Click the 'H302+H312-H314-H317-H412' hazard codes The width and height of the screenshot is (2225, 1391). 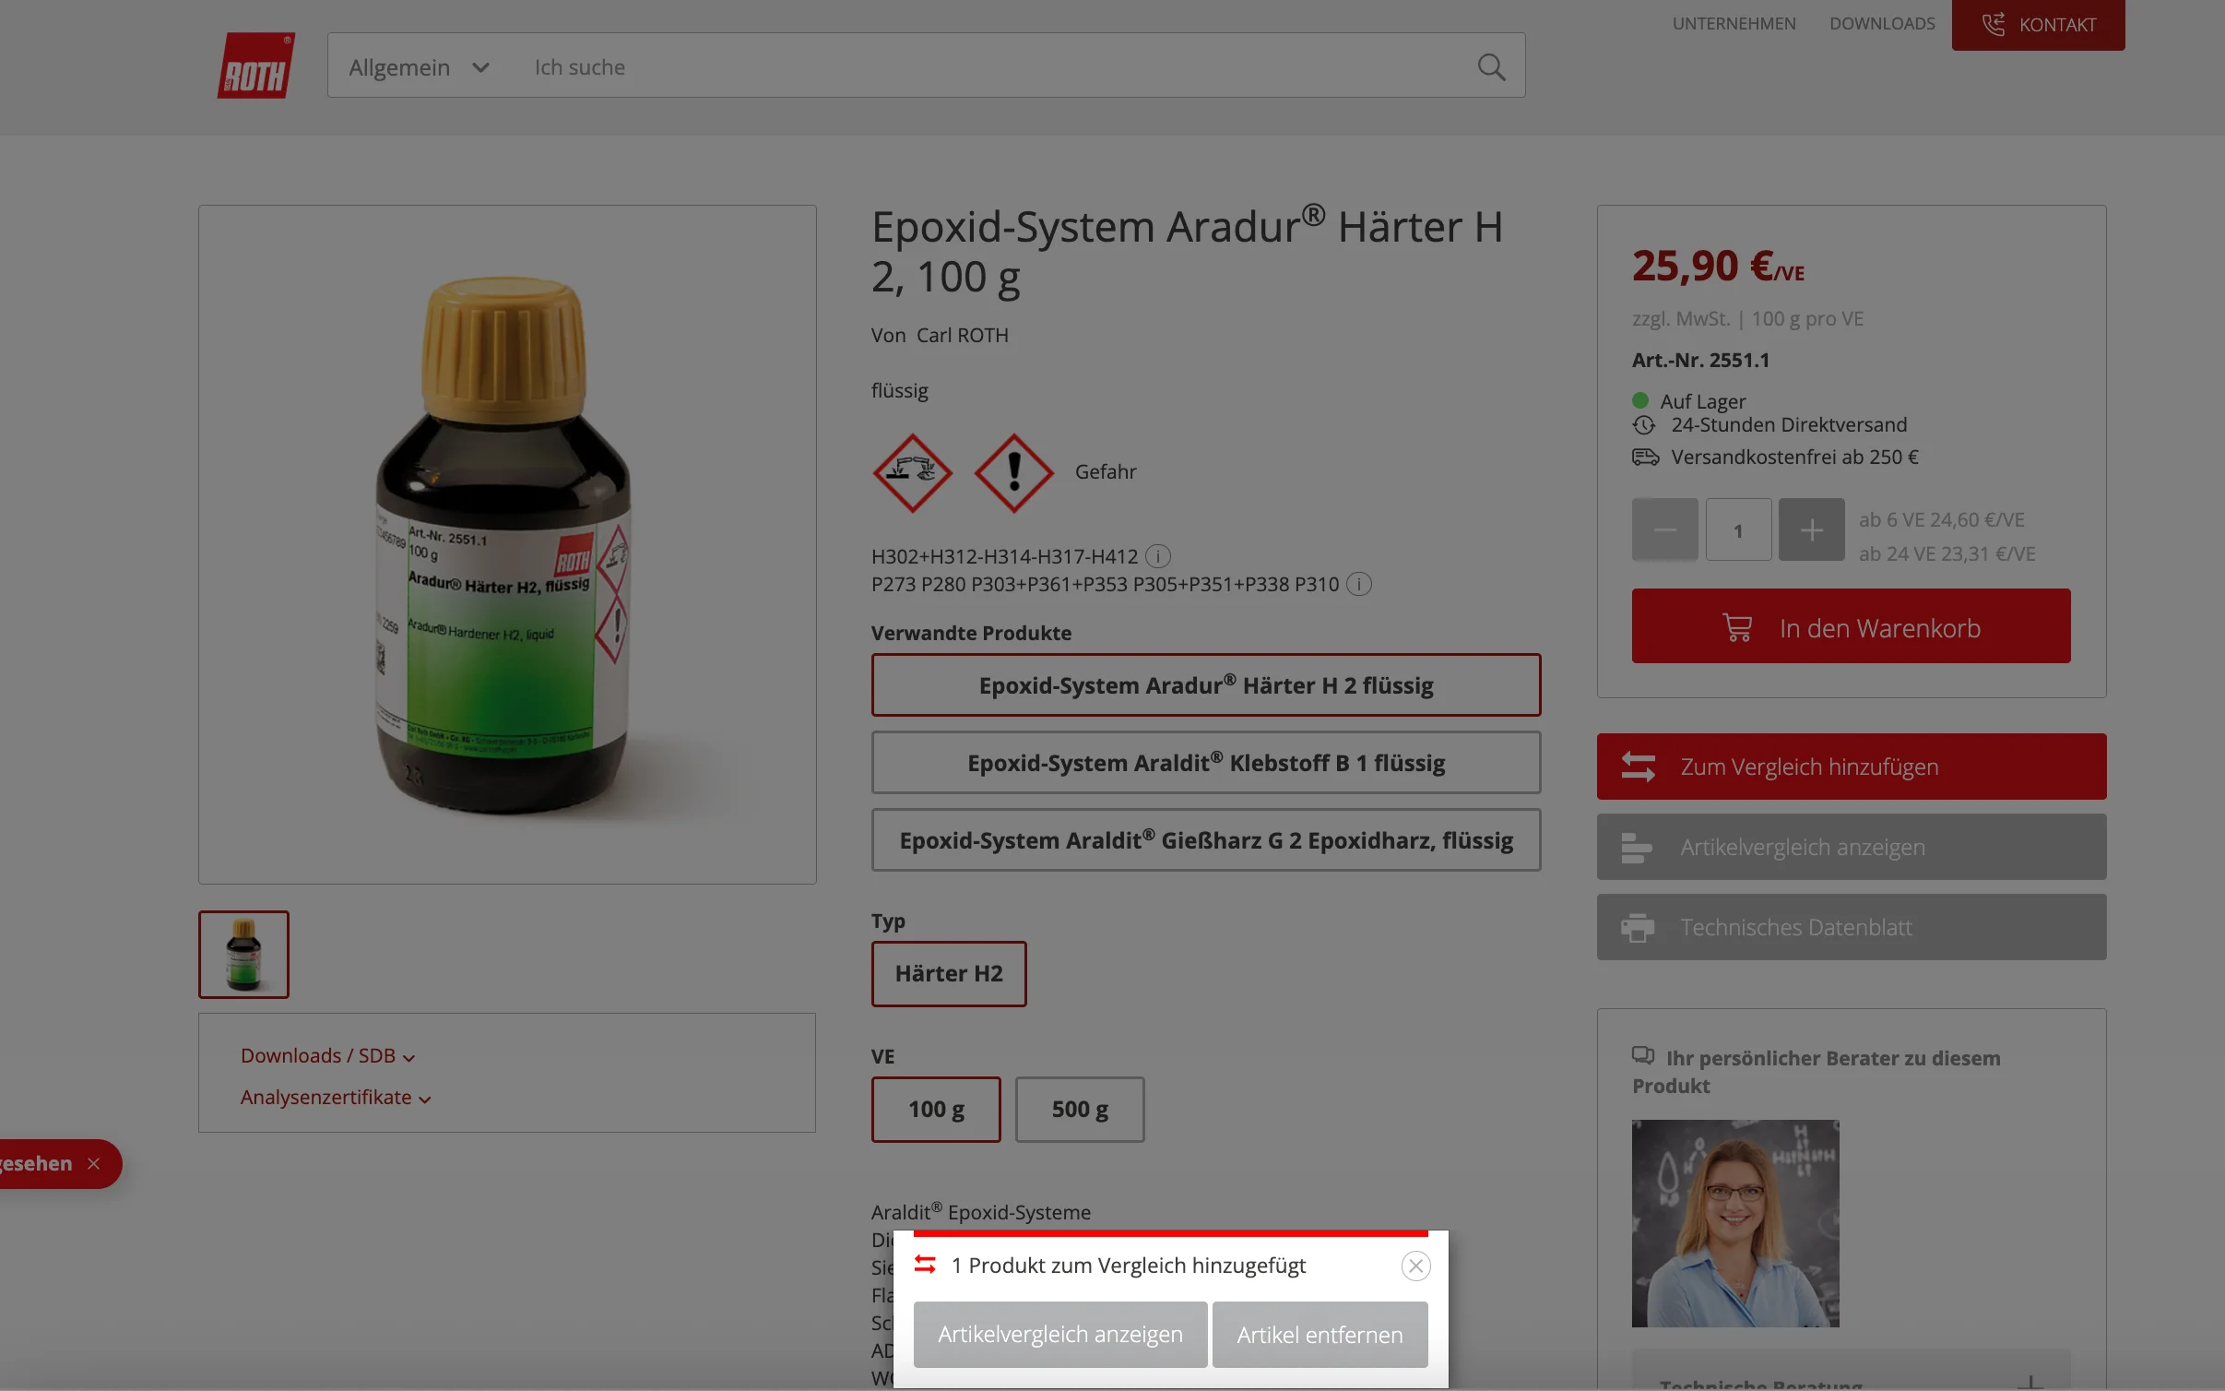click(x=1005, y=557)
